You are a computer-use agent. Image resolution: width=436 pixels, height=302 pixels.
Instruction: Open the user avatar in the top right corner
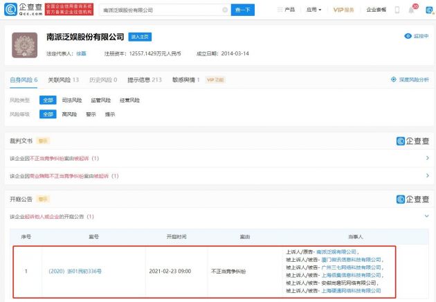430,10
